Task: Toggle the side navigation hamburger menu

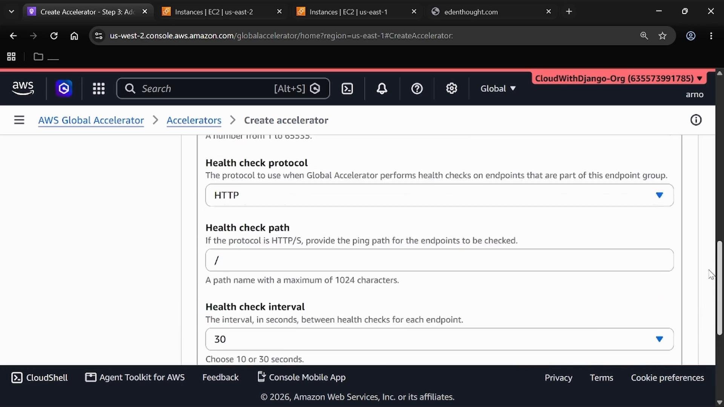Action: (19, 120)
